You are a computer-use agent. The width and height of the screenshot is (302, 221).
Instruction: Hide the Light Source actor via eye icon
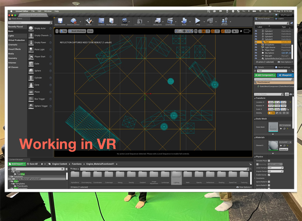pos(256,47)
